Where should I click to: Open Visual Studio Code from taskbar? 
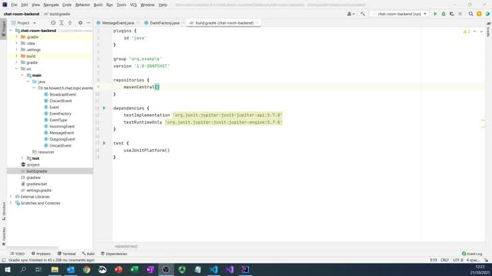pyautogui.click(x=213, y=269)
